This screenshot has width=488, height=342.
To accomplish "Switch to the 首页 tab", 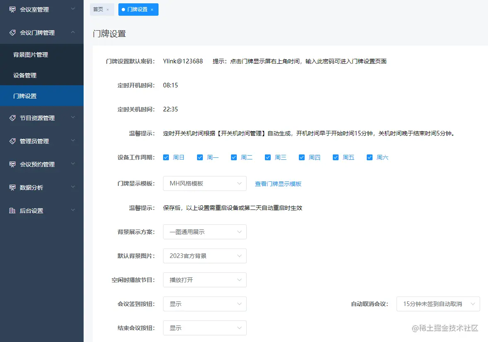I will pyautogui.click(x=99, y=9).
